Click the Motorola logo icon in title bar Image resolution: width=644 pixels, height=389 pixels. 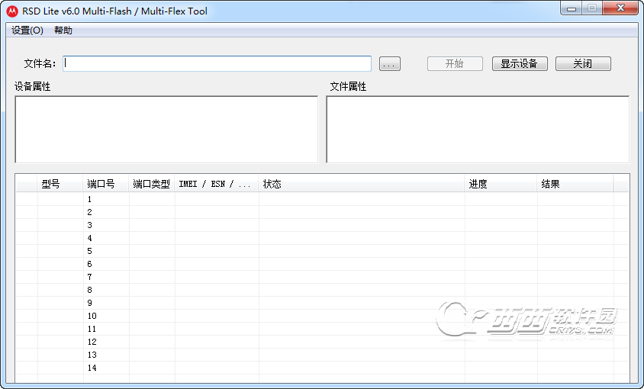coord(12,11)
